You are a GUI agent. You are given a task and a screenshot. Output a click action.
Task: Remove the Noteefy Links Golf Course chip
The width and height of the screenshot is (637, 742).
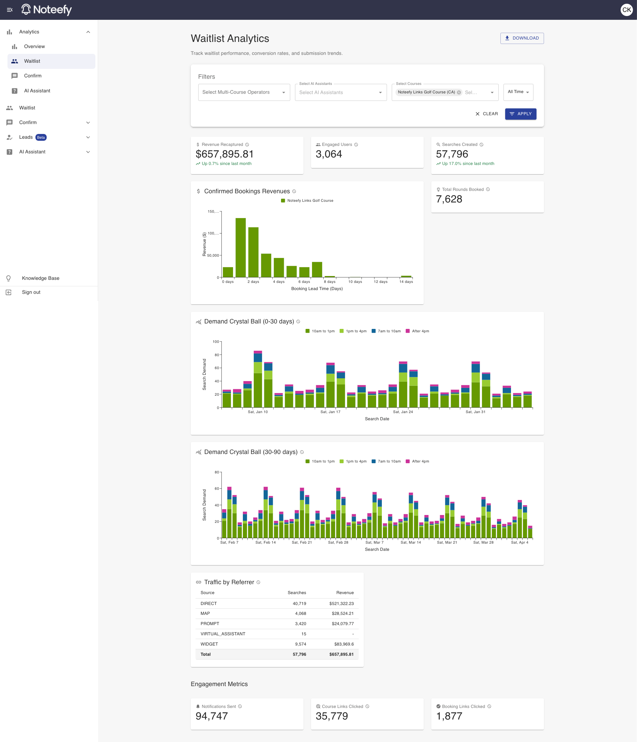(x=459, y=92)
